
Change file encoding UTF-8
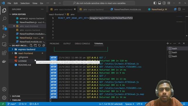[140, 104]
